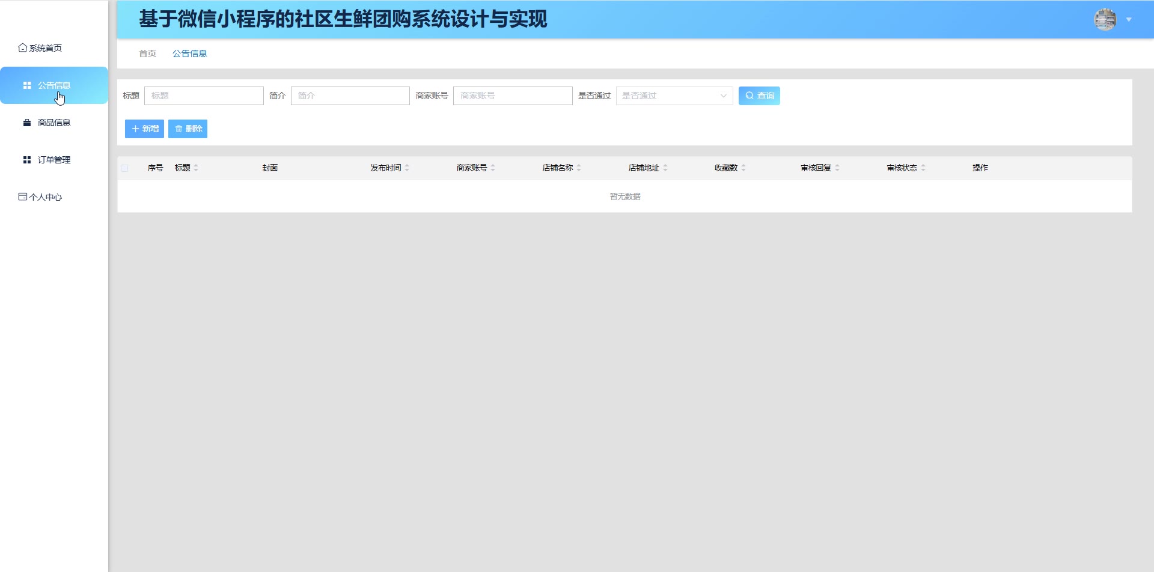Click the 首页 breadcrumb link
Image resolution: width=1154 pixels, height=572 pixels.
coord(147,53)
